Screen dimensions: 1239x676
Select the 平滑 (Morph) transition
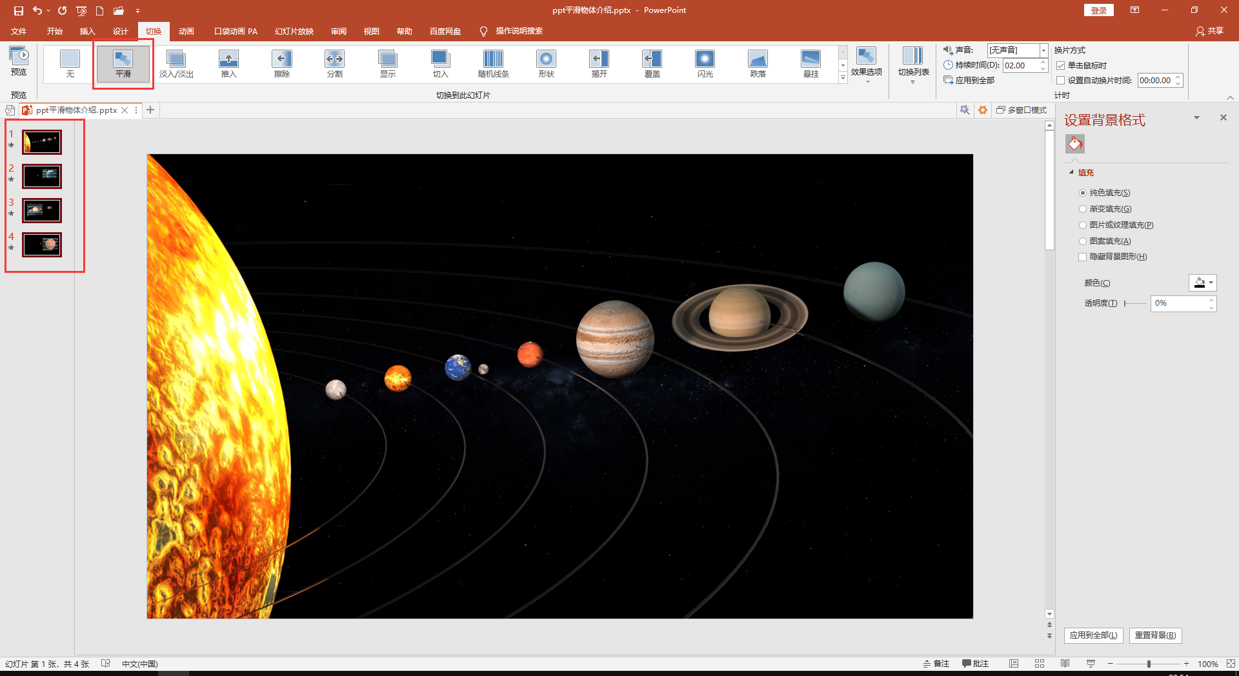(x=123, y=64)
